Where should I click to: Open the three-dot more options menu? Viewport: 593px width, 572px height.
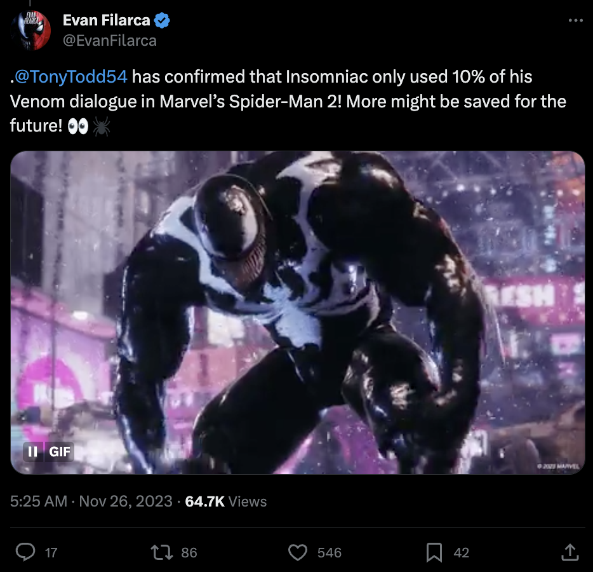(x=576, y=20)
